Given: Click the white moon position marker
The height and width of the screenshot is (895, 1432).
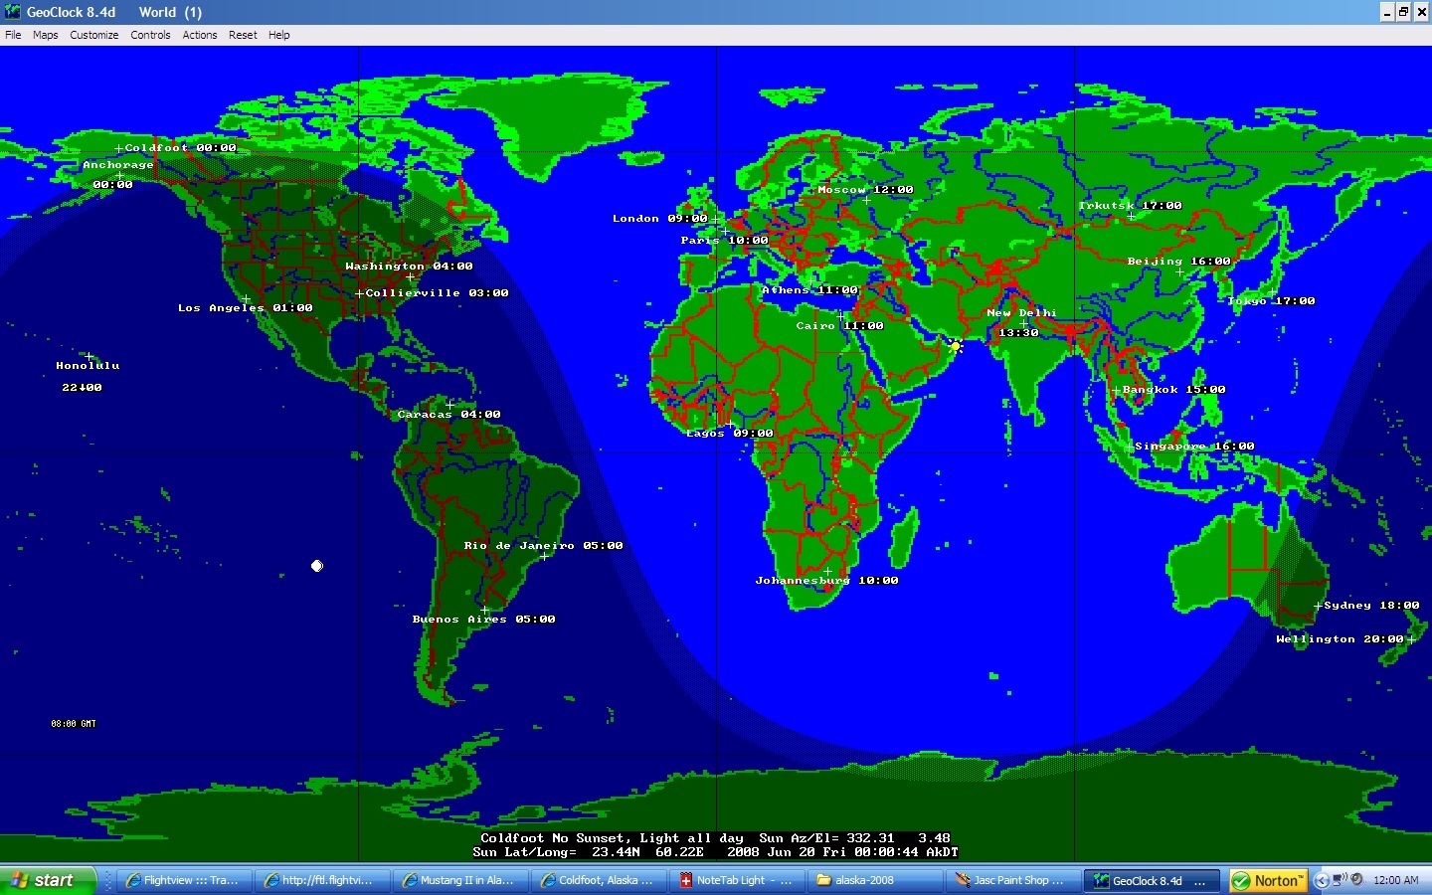Looking at the screenshot, I should (317, 566).
